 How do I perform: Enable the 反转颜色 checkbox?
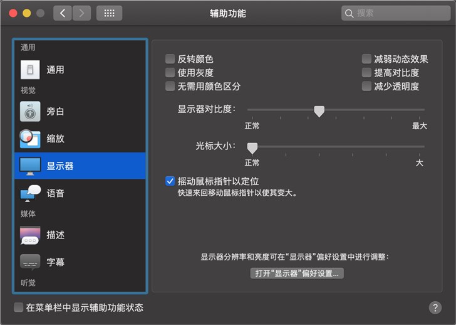tap(170, 59)
